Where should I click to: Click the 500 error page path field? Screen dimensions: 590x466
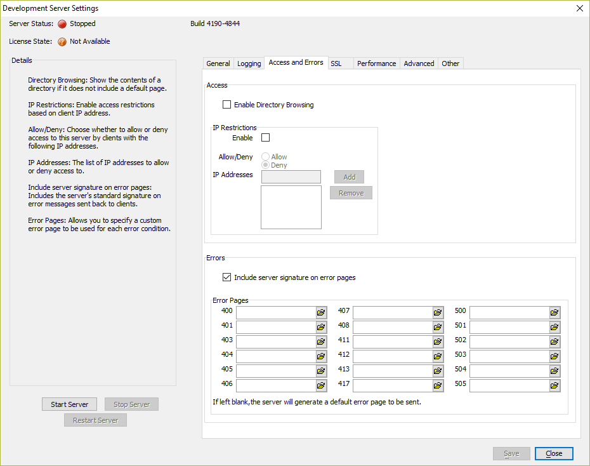pos(509,312)
